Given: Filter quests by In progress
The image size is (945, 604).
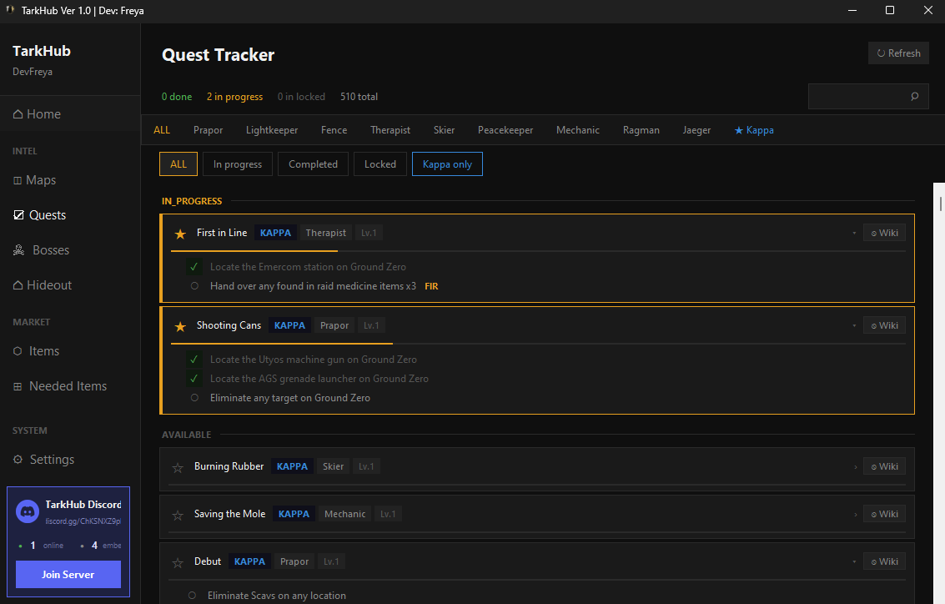Looking at the screenshot, I should pos(238,164).
